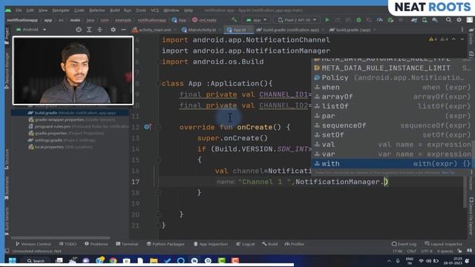Switch to the activity_main.xml tab
Screen dimensions: 475x267
click(x=152, y=30)
